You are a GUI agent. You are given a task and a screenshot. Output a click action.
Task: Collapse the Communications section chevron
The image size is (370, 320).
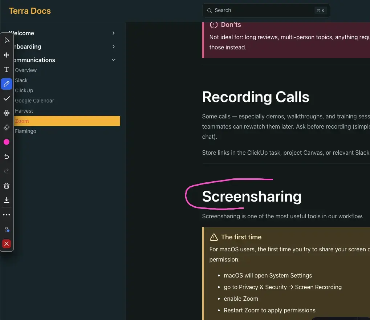pyautogui.click(x=114, y=60)
